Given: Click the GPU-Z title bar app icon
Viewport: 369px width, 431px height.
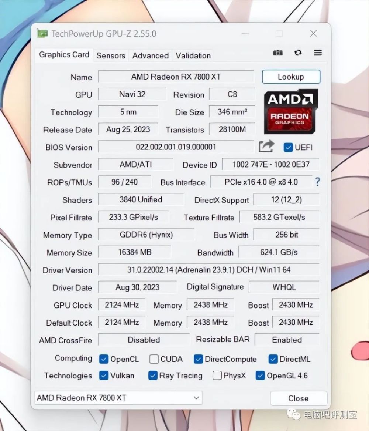Looking at the screenshot, I should click(x=42, y=34).
